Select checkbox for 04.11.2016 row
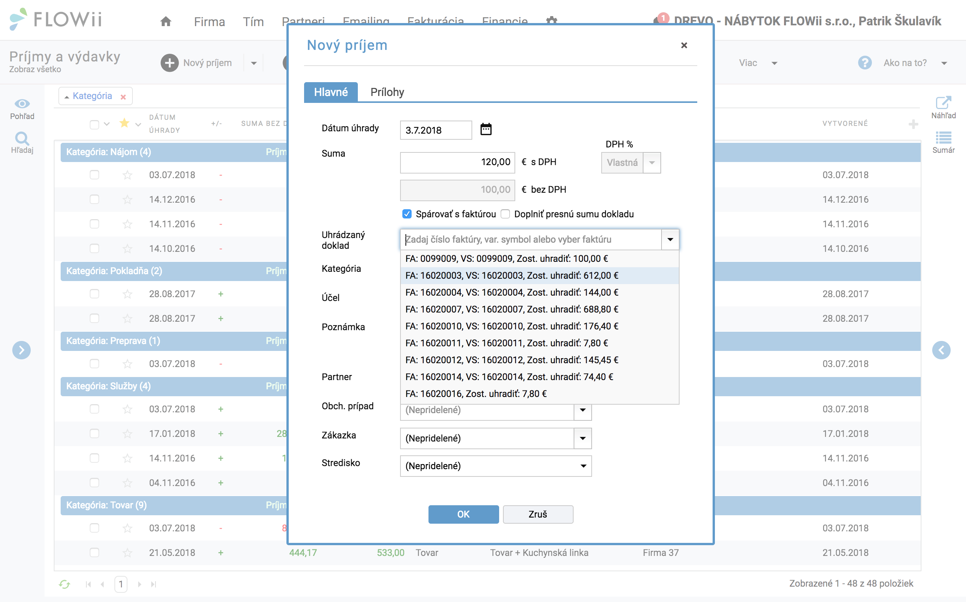 pos(94,483)
